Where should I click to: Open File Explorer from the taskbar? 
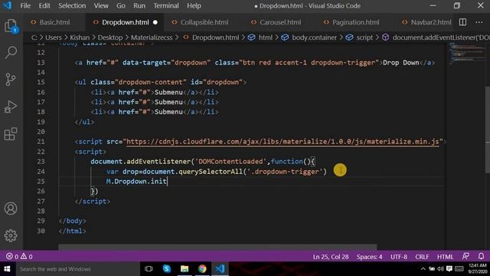185,269
